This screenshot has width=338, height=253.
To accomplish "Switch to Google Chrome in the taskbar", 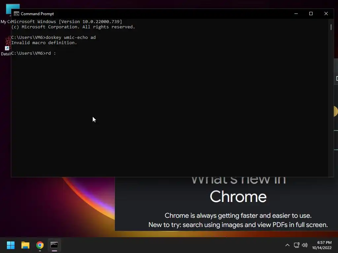I will pyautogui.click(x=40, y=245).
